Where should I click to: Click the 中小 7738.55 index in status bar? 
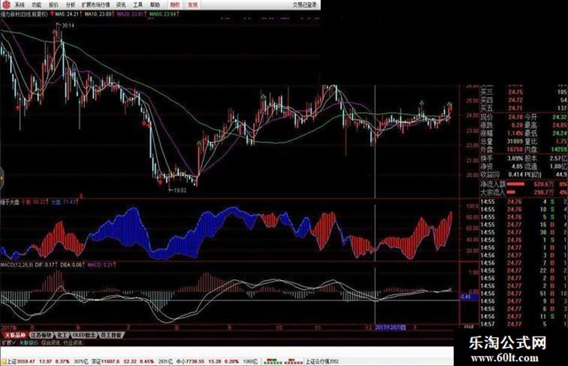pyautogui.click(x=191, y=362)
